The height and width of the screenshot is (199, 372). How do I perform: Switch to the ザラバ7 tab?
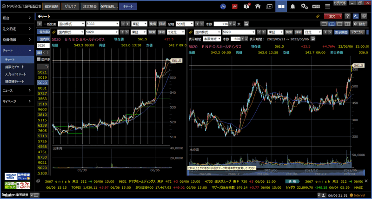click(x=71, y=6)
